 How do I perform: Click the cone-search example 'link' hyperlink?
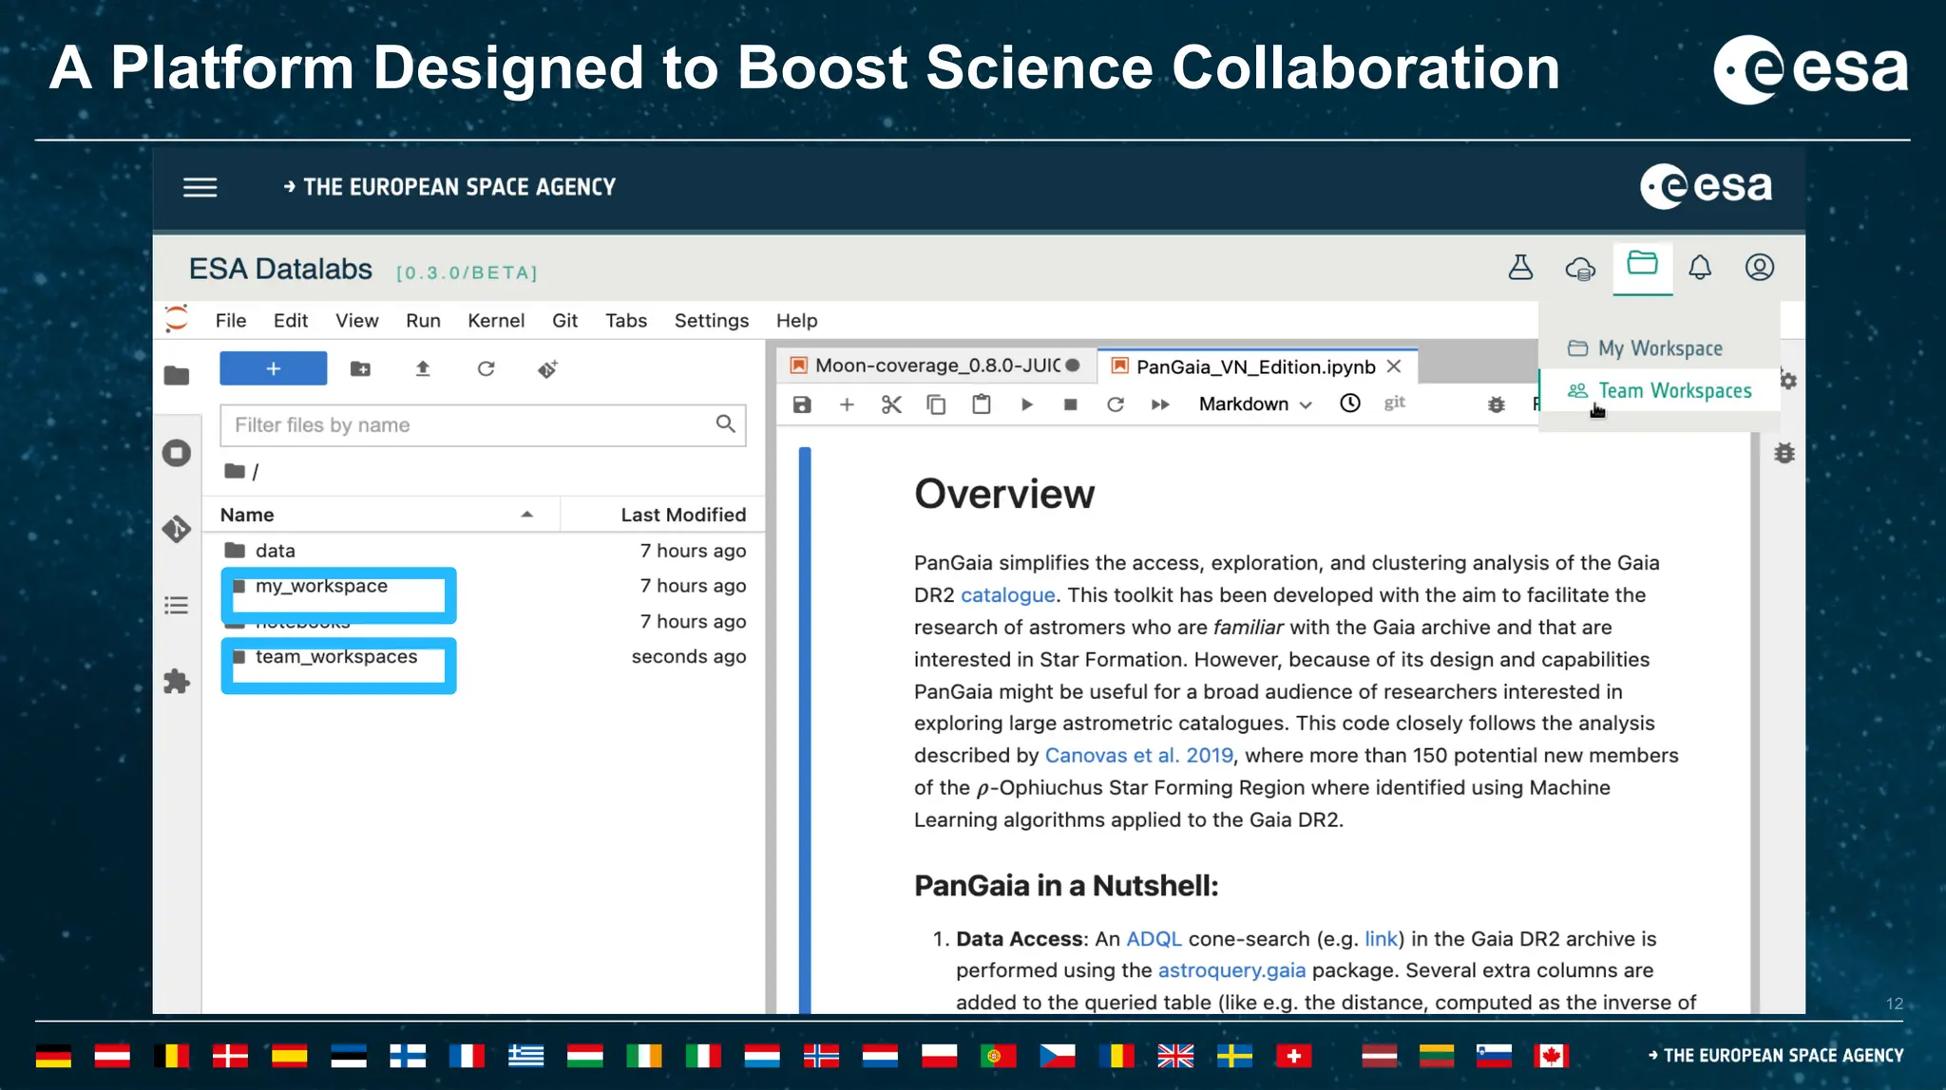(1382, 939)
